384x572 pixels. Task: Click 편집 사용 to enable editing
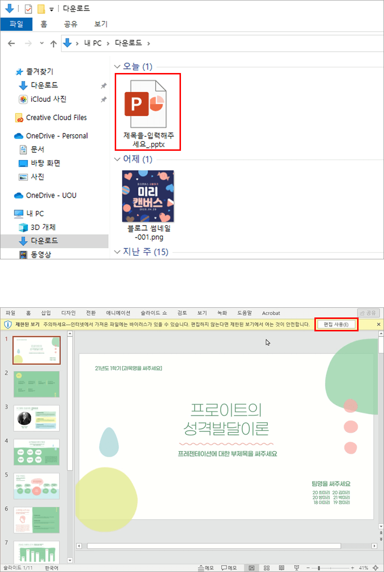click(x=336, y=324)
